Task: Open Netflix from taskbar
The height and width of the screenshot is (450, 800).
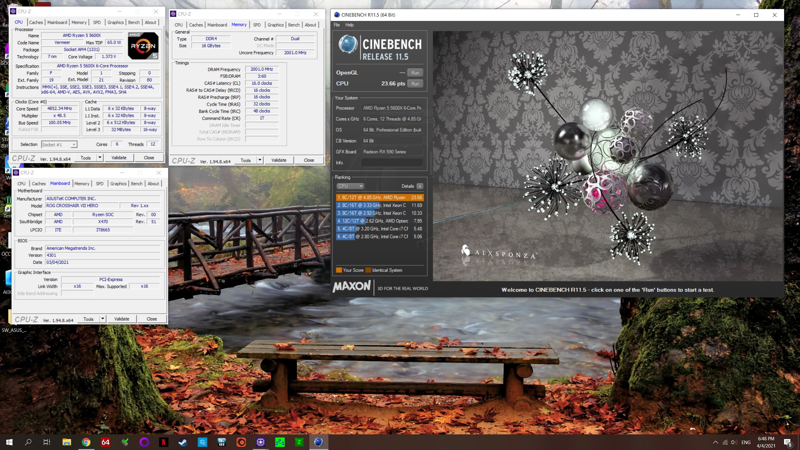Action: coord(163,442)
